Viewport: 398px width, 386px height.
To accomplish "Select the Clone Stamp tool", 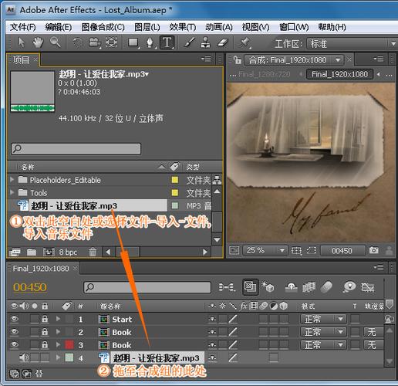I will pos(205,42).
